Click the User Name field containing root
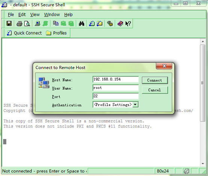The image size is (208, 176). point(116,88)
